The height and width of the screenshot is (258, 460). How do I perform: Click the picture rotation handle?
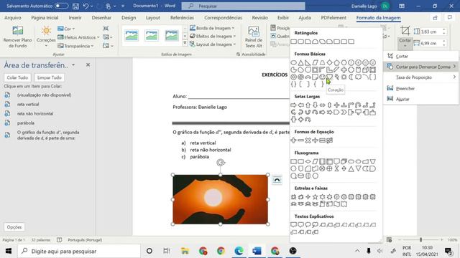(221, 163)
